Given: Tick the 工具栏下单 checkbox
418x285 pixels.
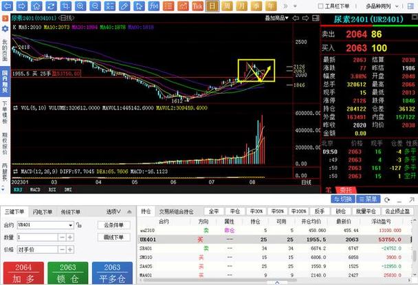Looking at the screenshot, I should 321,6.
